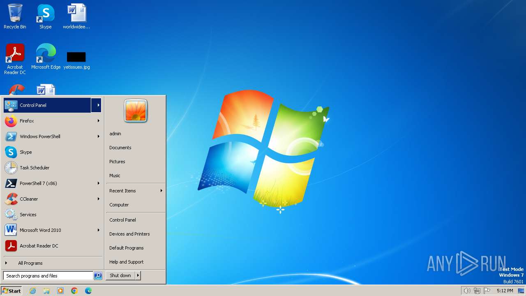The height and width of the screenshot is (296, 526).
Task: Click the user account flower picture
Action: (136, 111)
